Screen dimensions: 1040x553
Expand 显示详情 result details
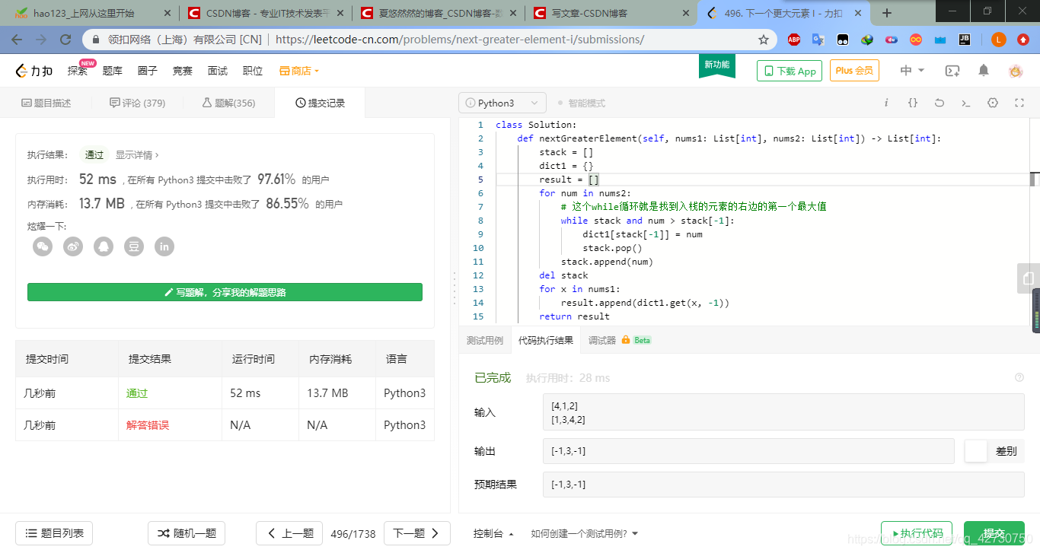tap(137, 154)
